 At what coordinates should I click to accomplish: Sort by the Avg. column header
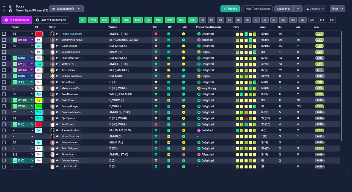point(316,27)
